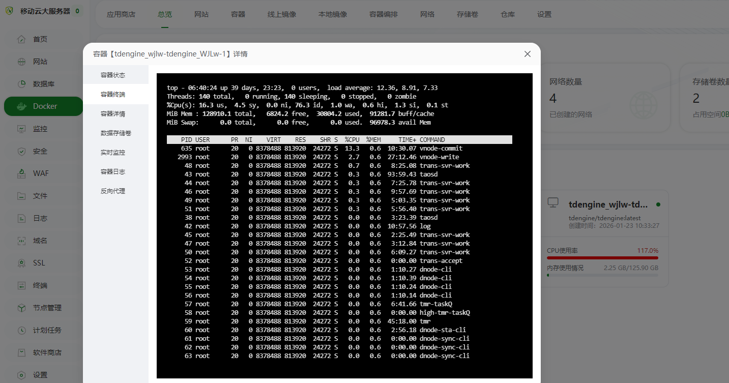Switch to the 容器编排 top tab
This screenshot has width=729, height=383.
point(384,14)
